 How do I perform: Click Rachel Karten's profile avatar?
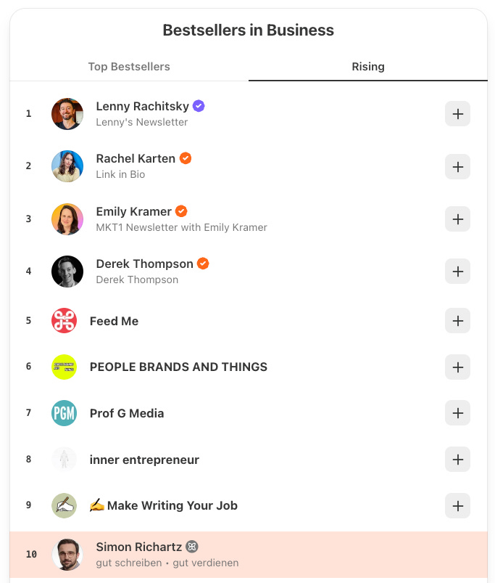67,166
